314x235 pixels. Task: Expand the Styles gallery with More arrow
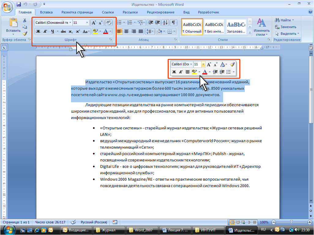coord(250,33)
